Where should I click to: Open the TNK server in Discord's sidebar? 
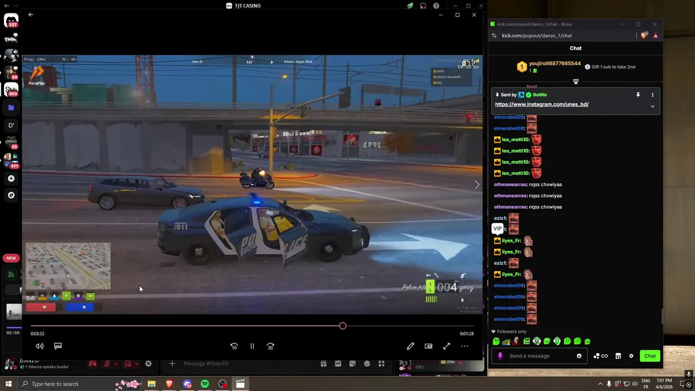click(x=11, y=39)
